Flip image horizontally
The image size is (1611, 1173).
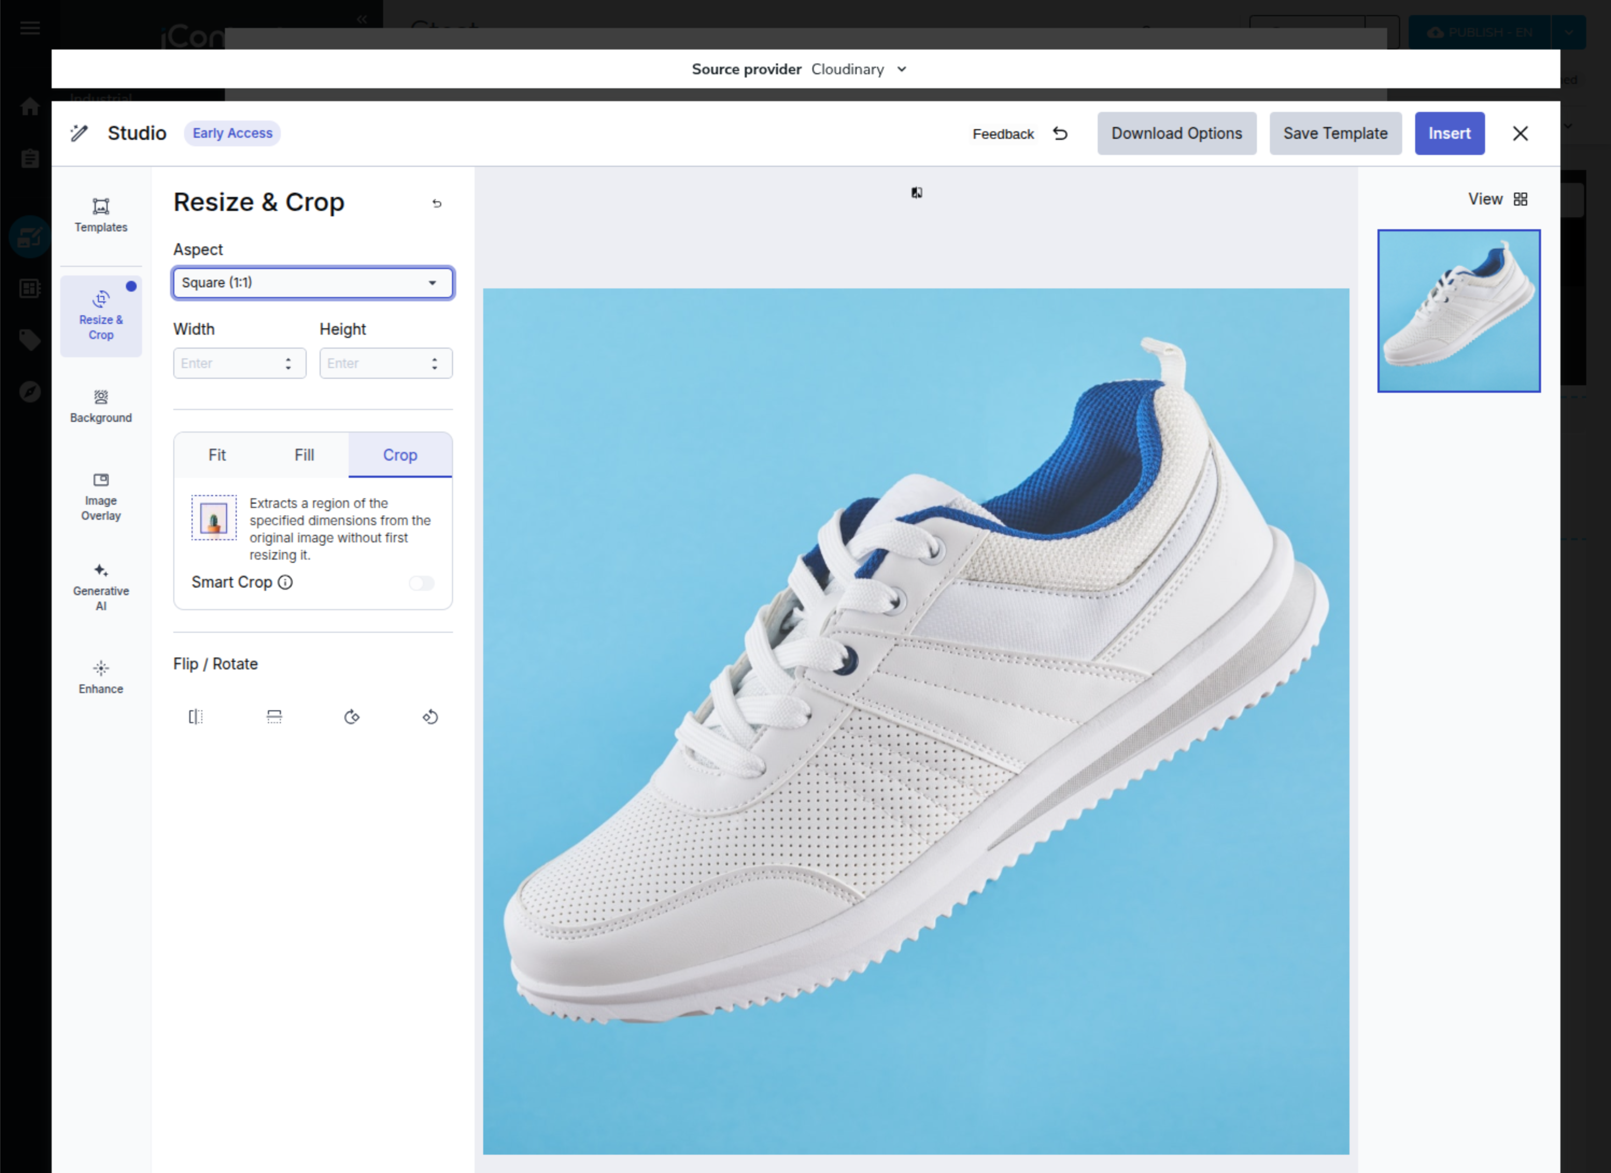click(195, 717)
